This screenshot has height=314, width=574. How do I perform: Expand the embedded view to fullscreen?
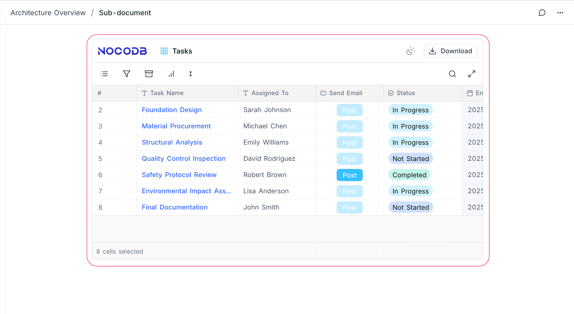tap(472, 74)
